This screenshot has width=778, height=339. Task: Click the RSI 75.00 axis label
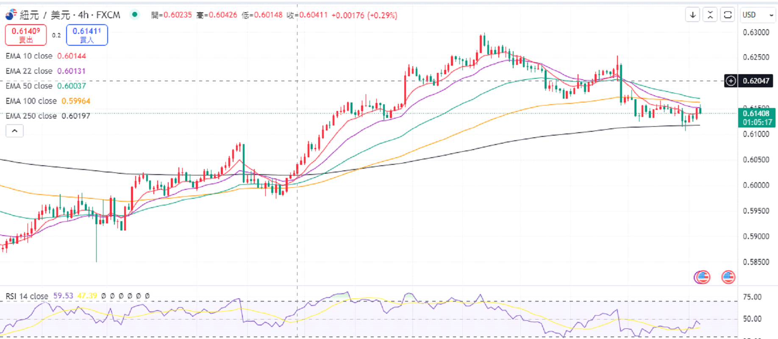point(752,297)
